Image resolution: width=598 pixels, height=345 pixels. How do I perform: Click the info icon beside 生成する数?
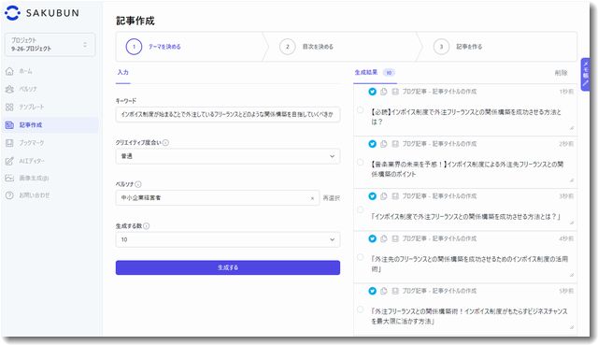(x=146, y=226)
